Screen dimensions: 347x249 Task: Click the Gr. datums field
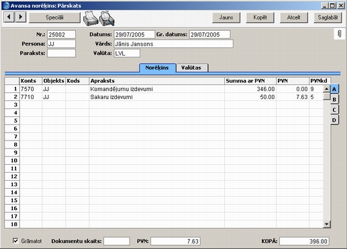(209, 35)
